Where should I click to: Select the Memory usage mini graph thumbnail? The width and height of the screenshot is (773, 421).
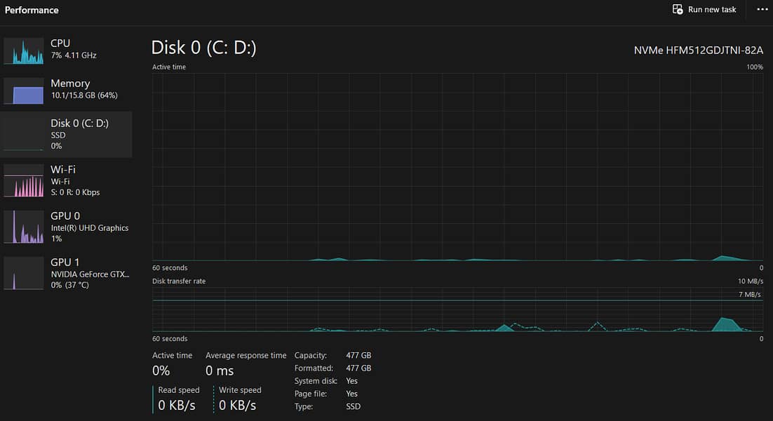pos(24,91)
